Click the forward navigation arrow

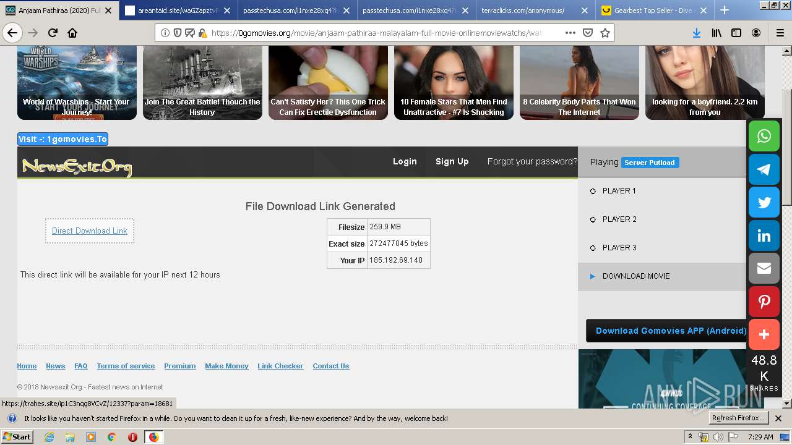pyautogui.click(x=33, y=33)
